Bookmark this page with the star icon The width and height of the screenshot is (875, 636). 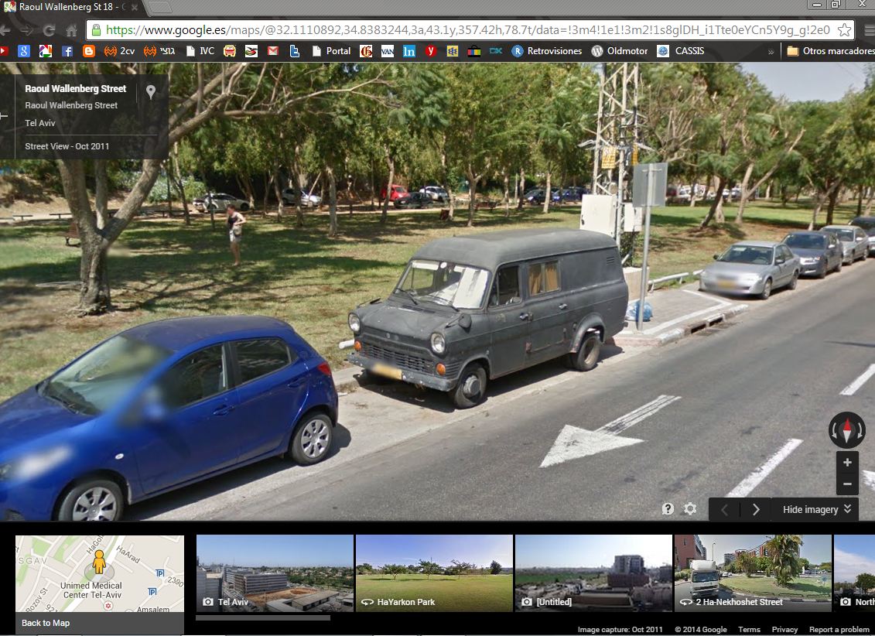(x=844, y=30)
